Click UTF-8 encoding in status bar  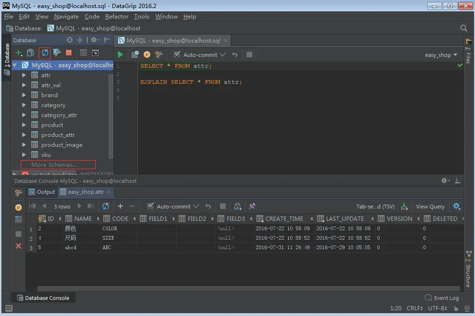tap(438, 308)
